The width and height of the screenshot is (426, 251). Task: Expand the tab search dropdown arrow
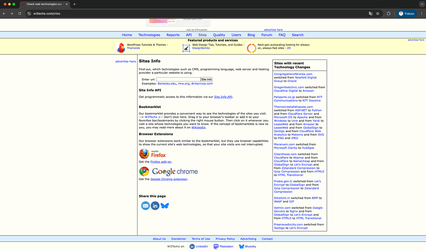(422, 4)
